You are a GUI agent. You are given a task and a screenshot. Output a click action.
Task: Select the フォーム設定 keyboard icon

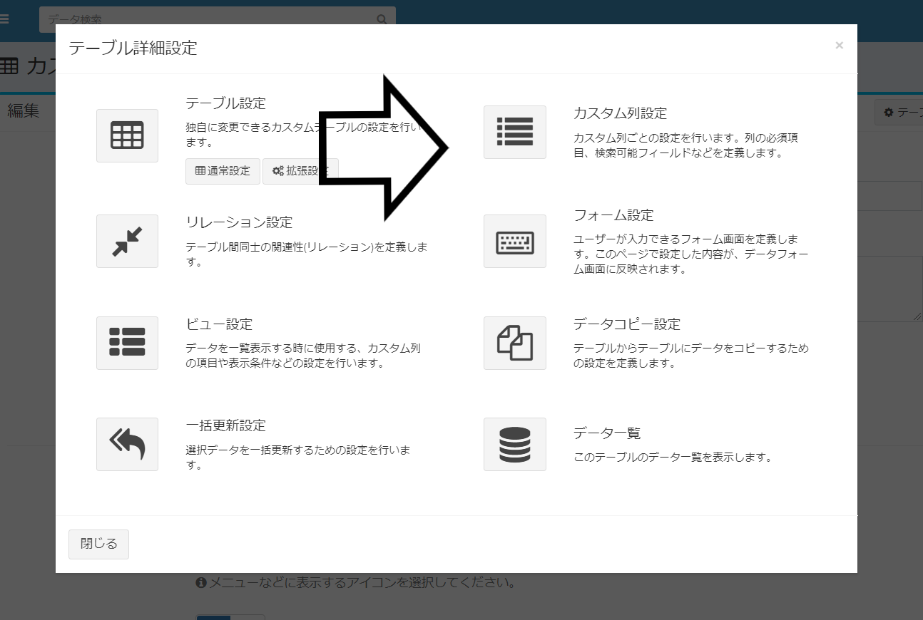[514, 241]
